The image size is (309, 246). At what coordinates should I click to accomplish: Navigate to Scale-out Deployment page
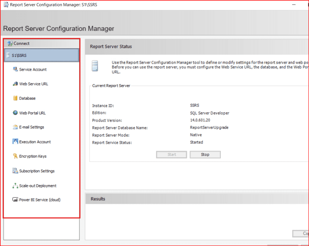pos(38,186)
